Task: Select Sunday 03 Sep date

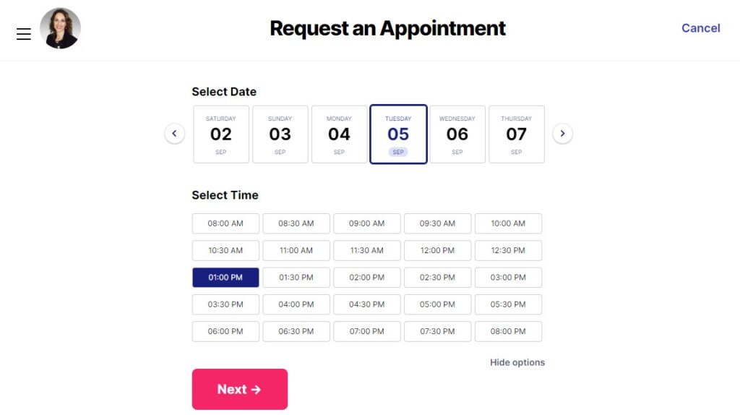Action: (x=280, y=134)
